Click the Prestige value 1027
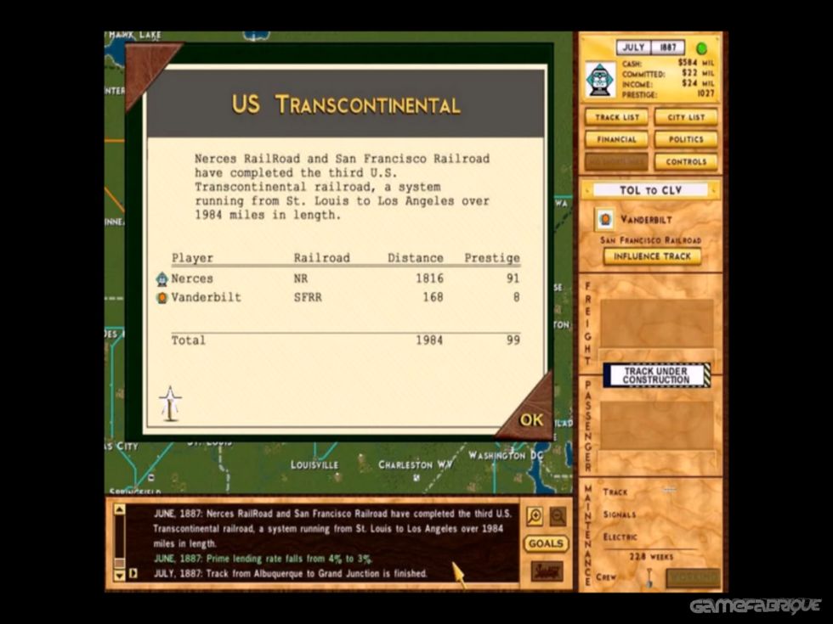The width and height of the screenshot is (833, 624). [705, 94]
